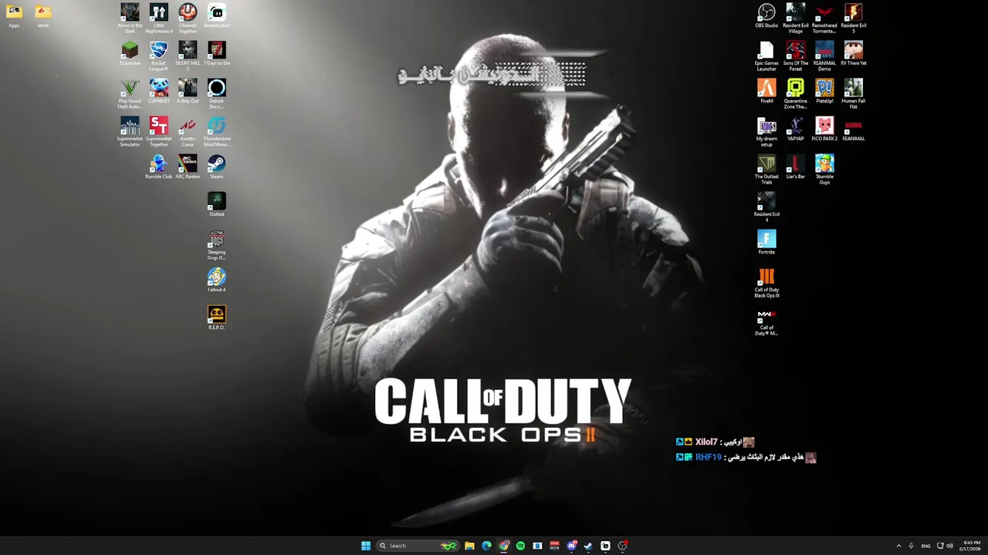
Task: Select The Outlast Trials icon
Action: 766,170
